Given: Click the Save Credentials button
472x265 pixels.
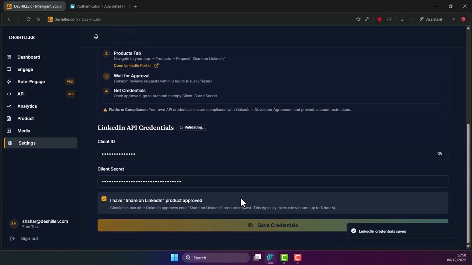Looking at the screenshot, I should (273, 225).
